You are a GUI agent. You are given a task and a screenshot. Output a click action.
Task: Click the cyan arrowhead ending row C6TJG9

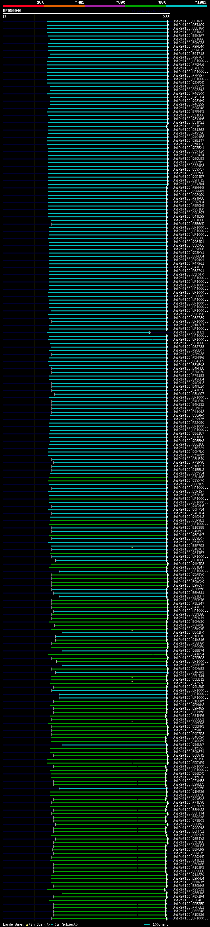coord(168,25)
